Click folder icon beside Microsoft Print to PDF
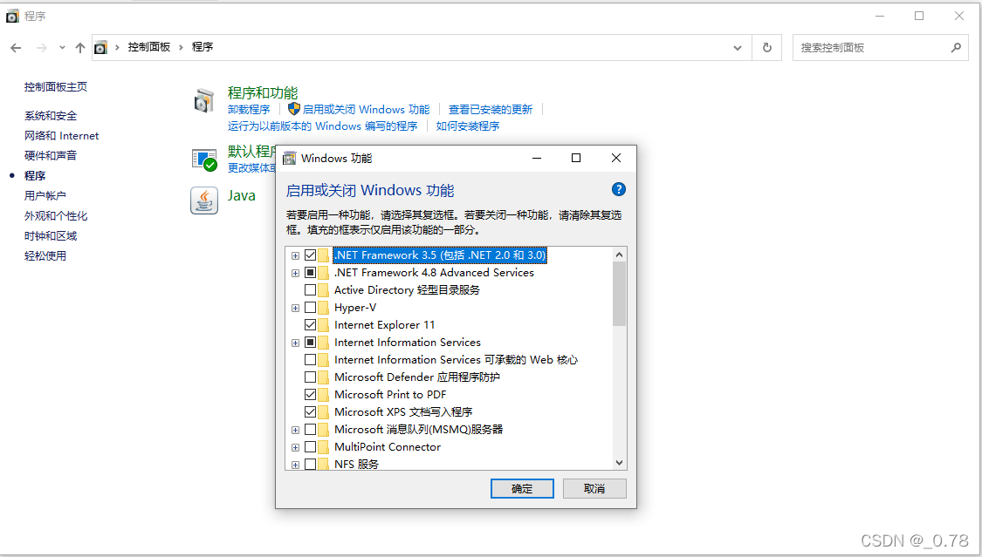 click(x=323, y=395)
